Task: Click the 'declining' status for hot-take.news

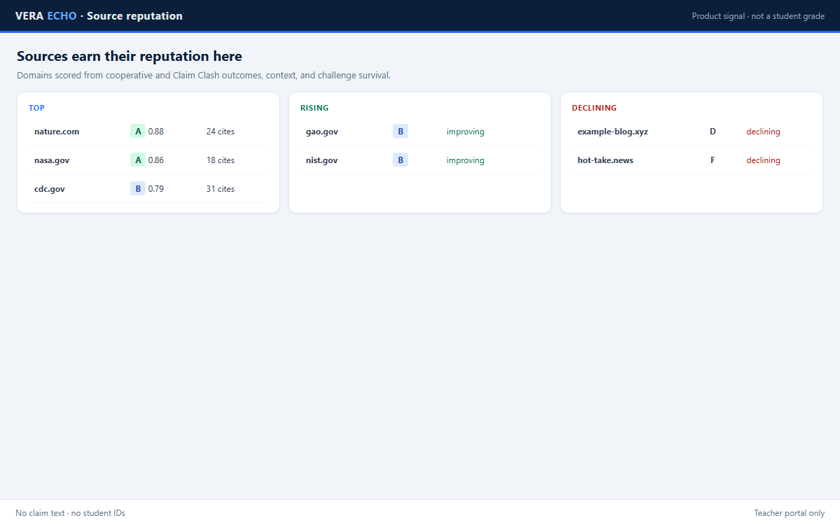Action: [763, 160]
